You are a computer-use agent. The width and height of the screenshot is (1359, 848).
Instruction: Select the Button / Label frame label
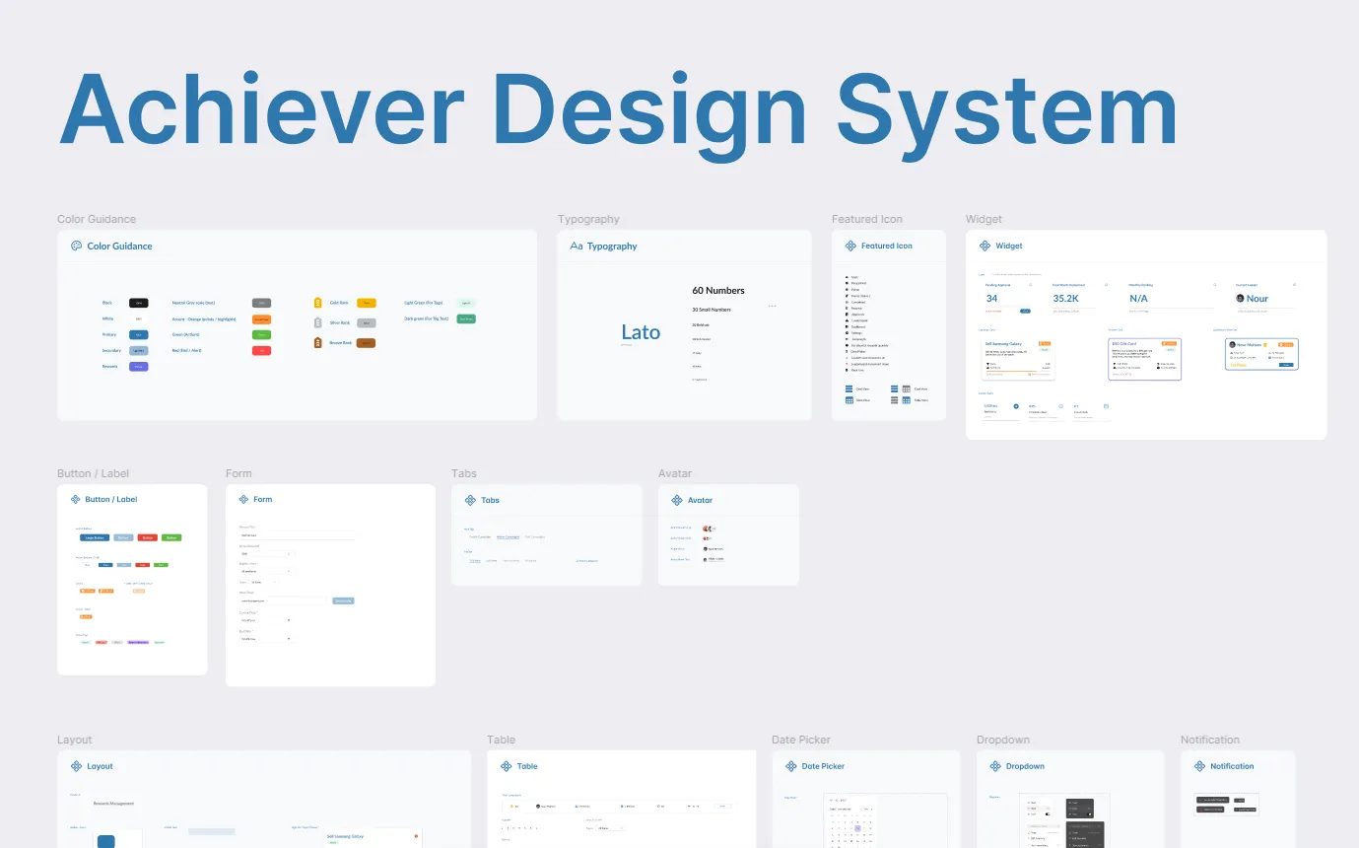click(x=93, y=473)
